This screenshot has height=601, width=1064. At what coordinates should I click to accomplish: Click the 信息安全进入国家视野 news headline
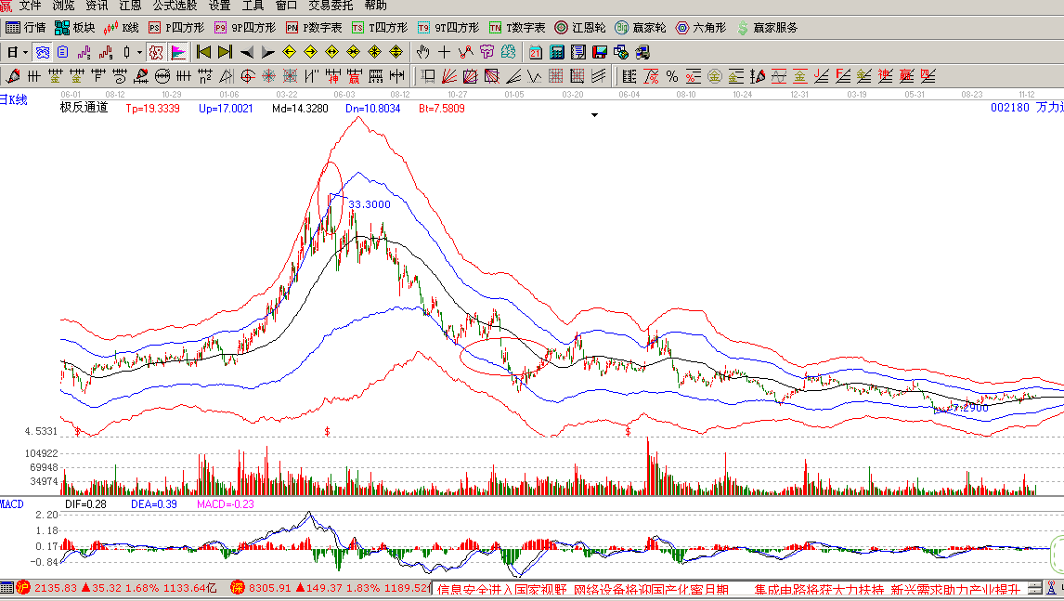[x=500, y=589]
